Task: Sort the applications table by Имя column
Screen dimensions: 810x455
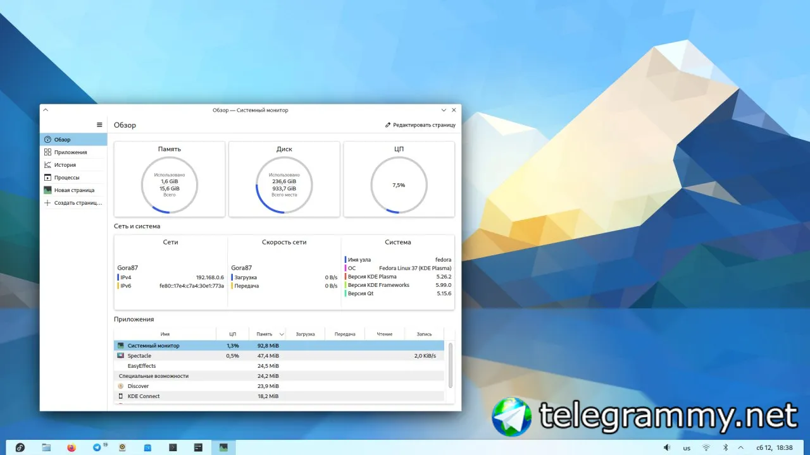Action: (x=165, y=334)
